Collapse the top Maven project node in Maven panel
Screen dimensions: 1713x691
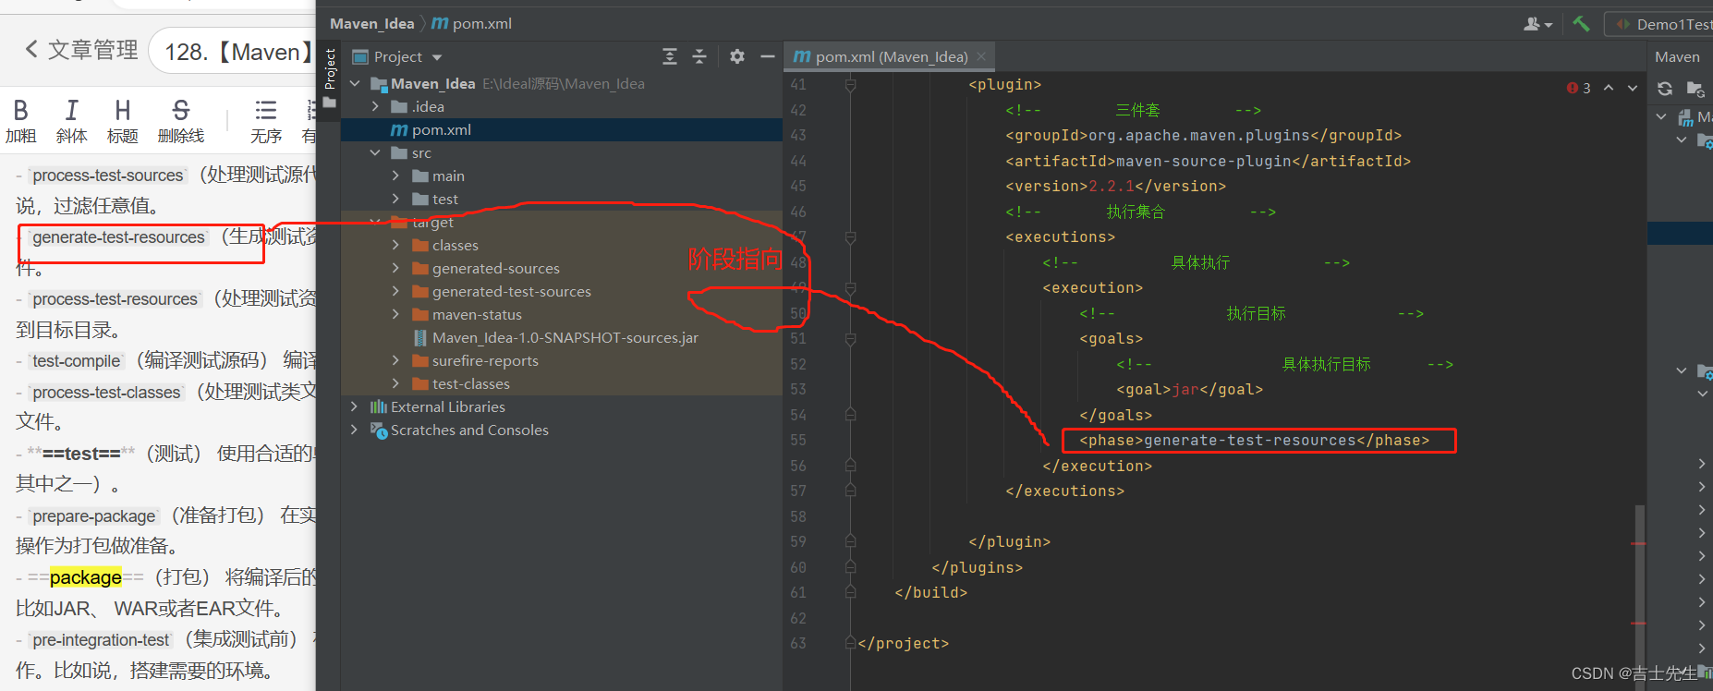1661,117
